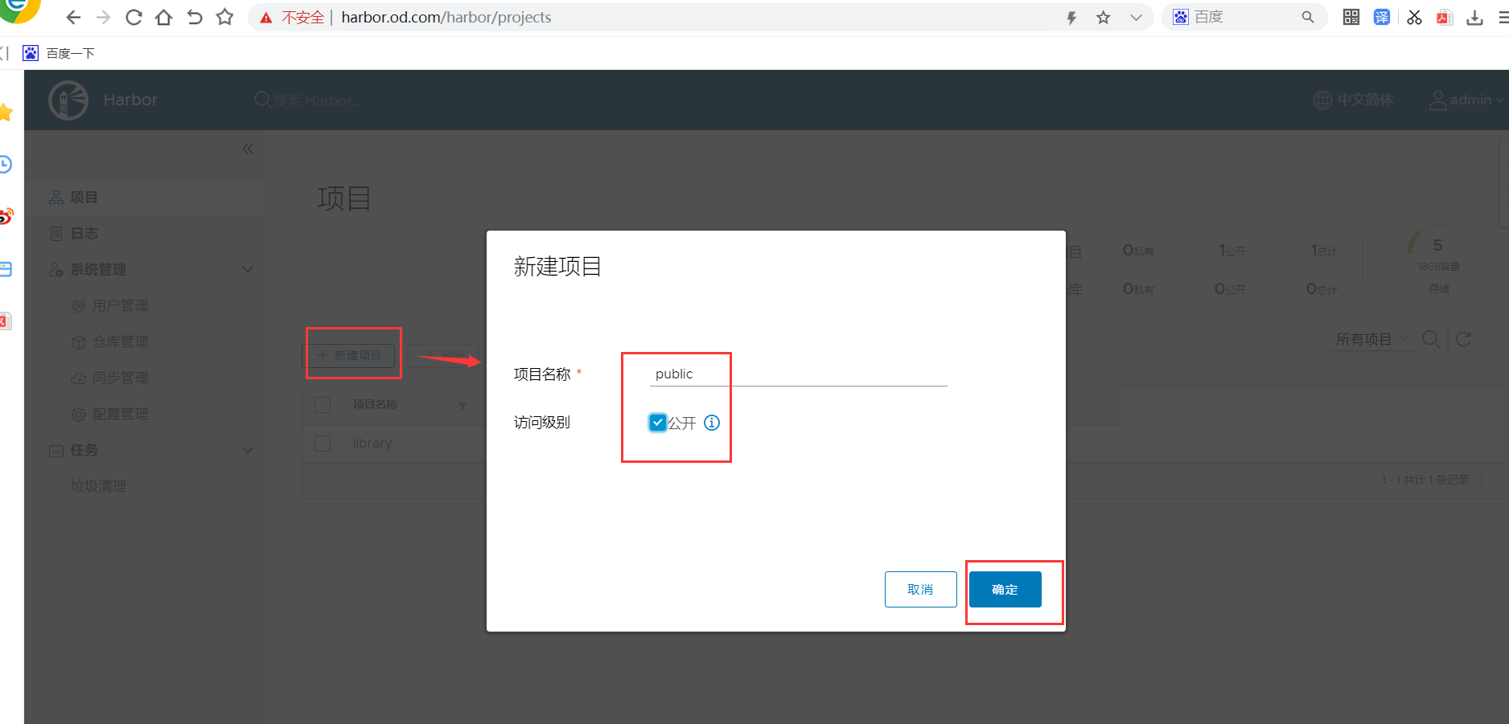This screenshot has width=1509, height=724.
Task: Click the 项目名称 input containing public
Action: [x=799, y=374]
